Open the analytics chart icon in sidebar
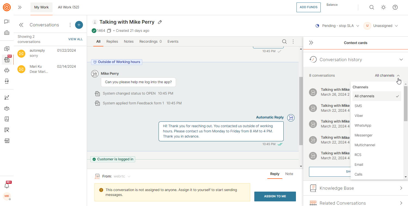Image resolution: width=408 pixels, height=206 pixels. (x=7, y=98)
